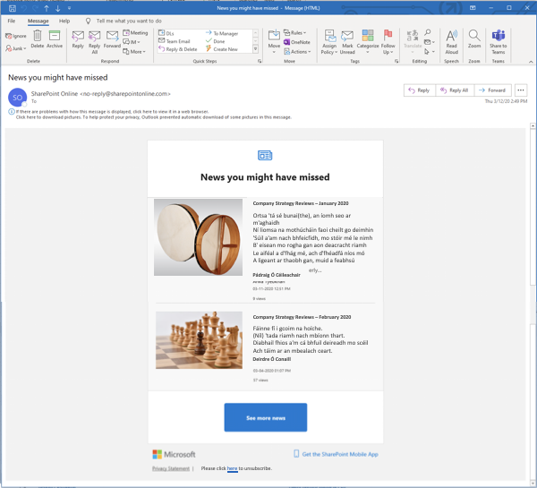The height and width of the screenshot is (488, 537).
Task: Click Reply All in the ribbon
Action: coord(95,39)
